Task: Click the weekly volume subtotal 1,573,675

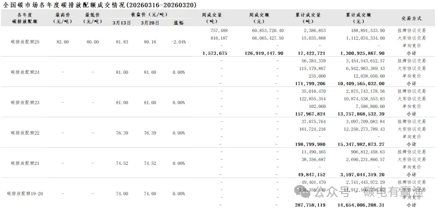Action: click(x=214, y=53)
